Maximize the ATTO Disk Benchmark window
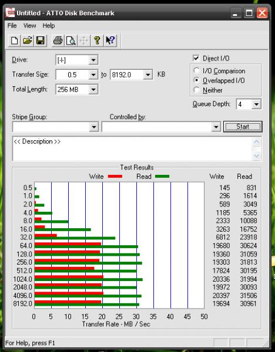275x352 pixels. [x=249, y=13]
